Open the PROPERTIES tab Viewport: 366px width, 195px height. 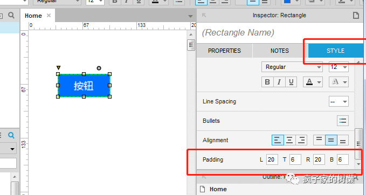pos(224,51)
